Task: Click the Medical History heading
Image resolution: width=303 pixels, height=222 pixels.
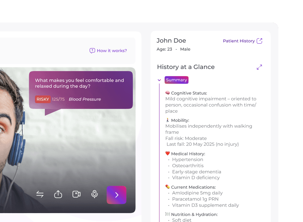Action: coord(188,154)
